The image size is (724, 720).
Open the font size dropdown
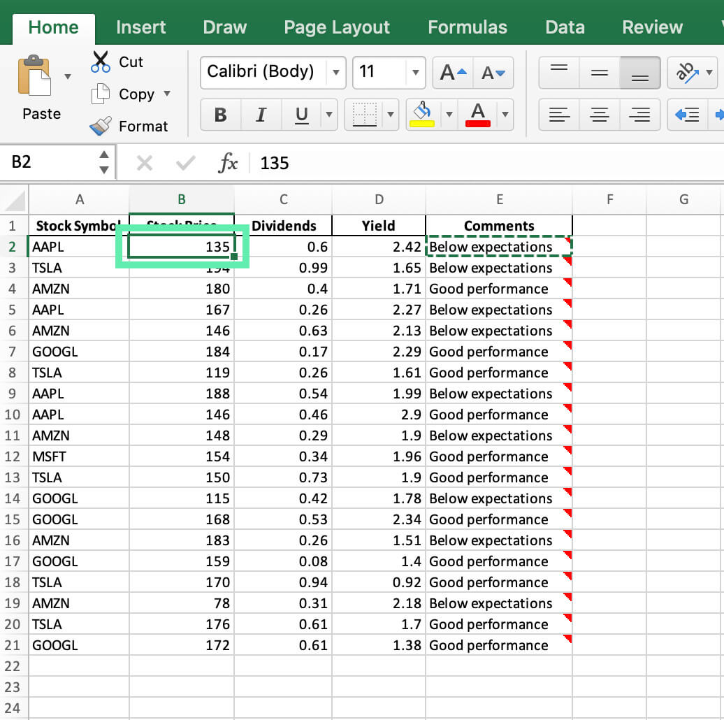(x=416, y=73)
